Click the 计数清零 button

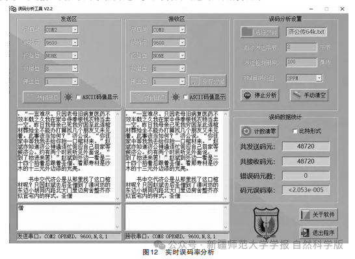pyautogui.click(x=259, y=131)
